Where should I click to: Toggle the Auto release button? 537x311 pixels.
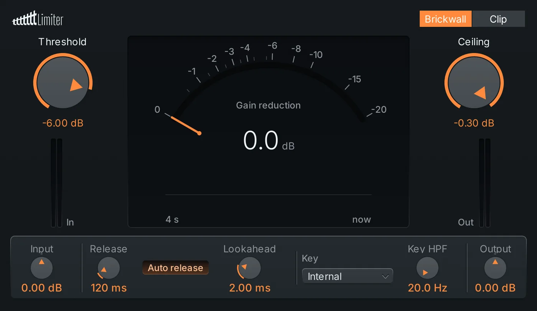click(x=176, y=268)
